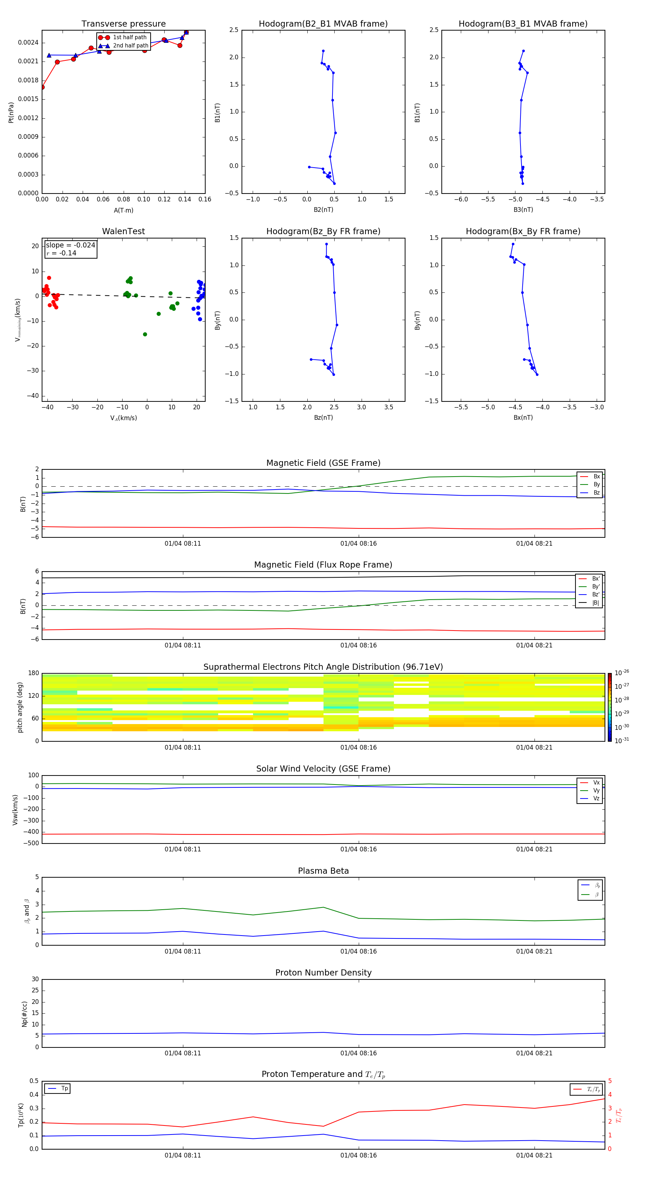647x1187 pixels.
Task: Click the 'Proton Number Density' title
Action: (x=323, y=973)
